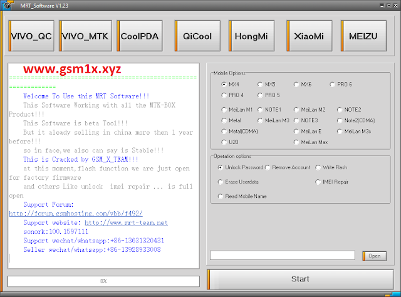Viewport: 401px width, 297px height.
Task: Close the MRT_Software window
Action: [x=395, y=6]
